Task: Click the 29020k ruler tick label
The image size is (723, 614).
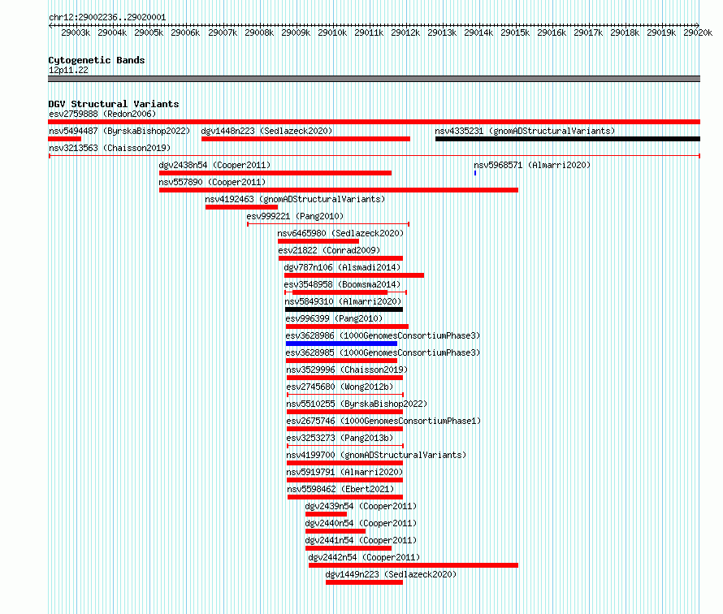Action: click(698, 32)
